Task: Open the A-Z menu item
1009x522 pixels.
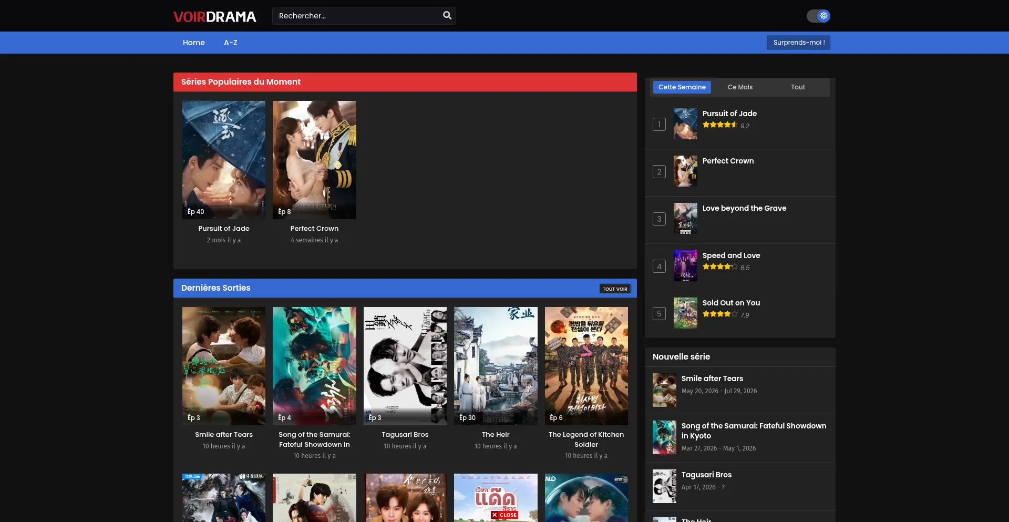Action: (x=231, y=43)
